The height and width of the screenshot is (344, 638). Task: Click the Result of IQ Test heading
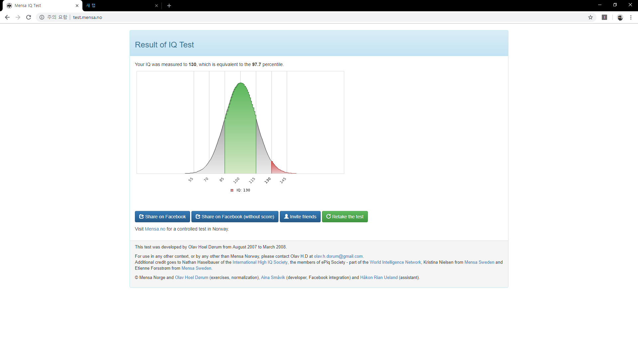(x=164, y=45)
